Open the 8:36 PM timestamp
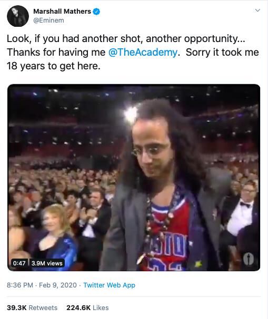 [x=20, y=285]
